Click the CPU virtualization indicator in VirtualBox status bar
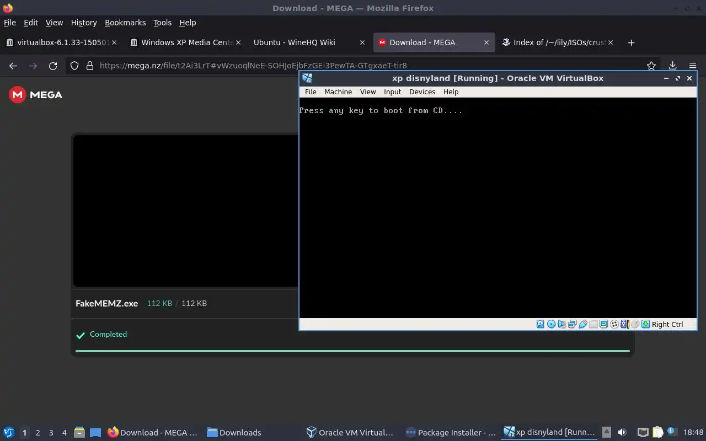 (x=625, y=324)
